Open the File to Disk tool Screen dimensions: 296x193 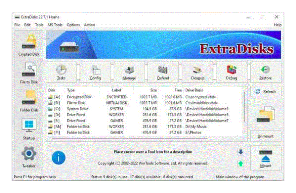pyautogui.click(x=29, y=73)
